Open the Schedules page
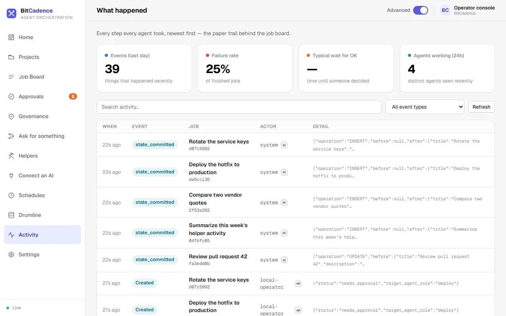The width and height of the screenshot is (506, 316). [43, 195]
